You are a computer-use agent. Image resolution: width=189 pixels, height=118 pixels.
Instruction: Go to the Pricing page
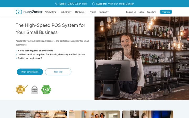click(x=93, y=12)
